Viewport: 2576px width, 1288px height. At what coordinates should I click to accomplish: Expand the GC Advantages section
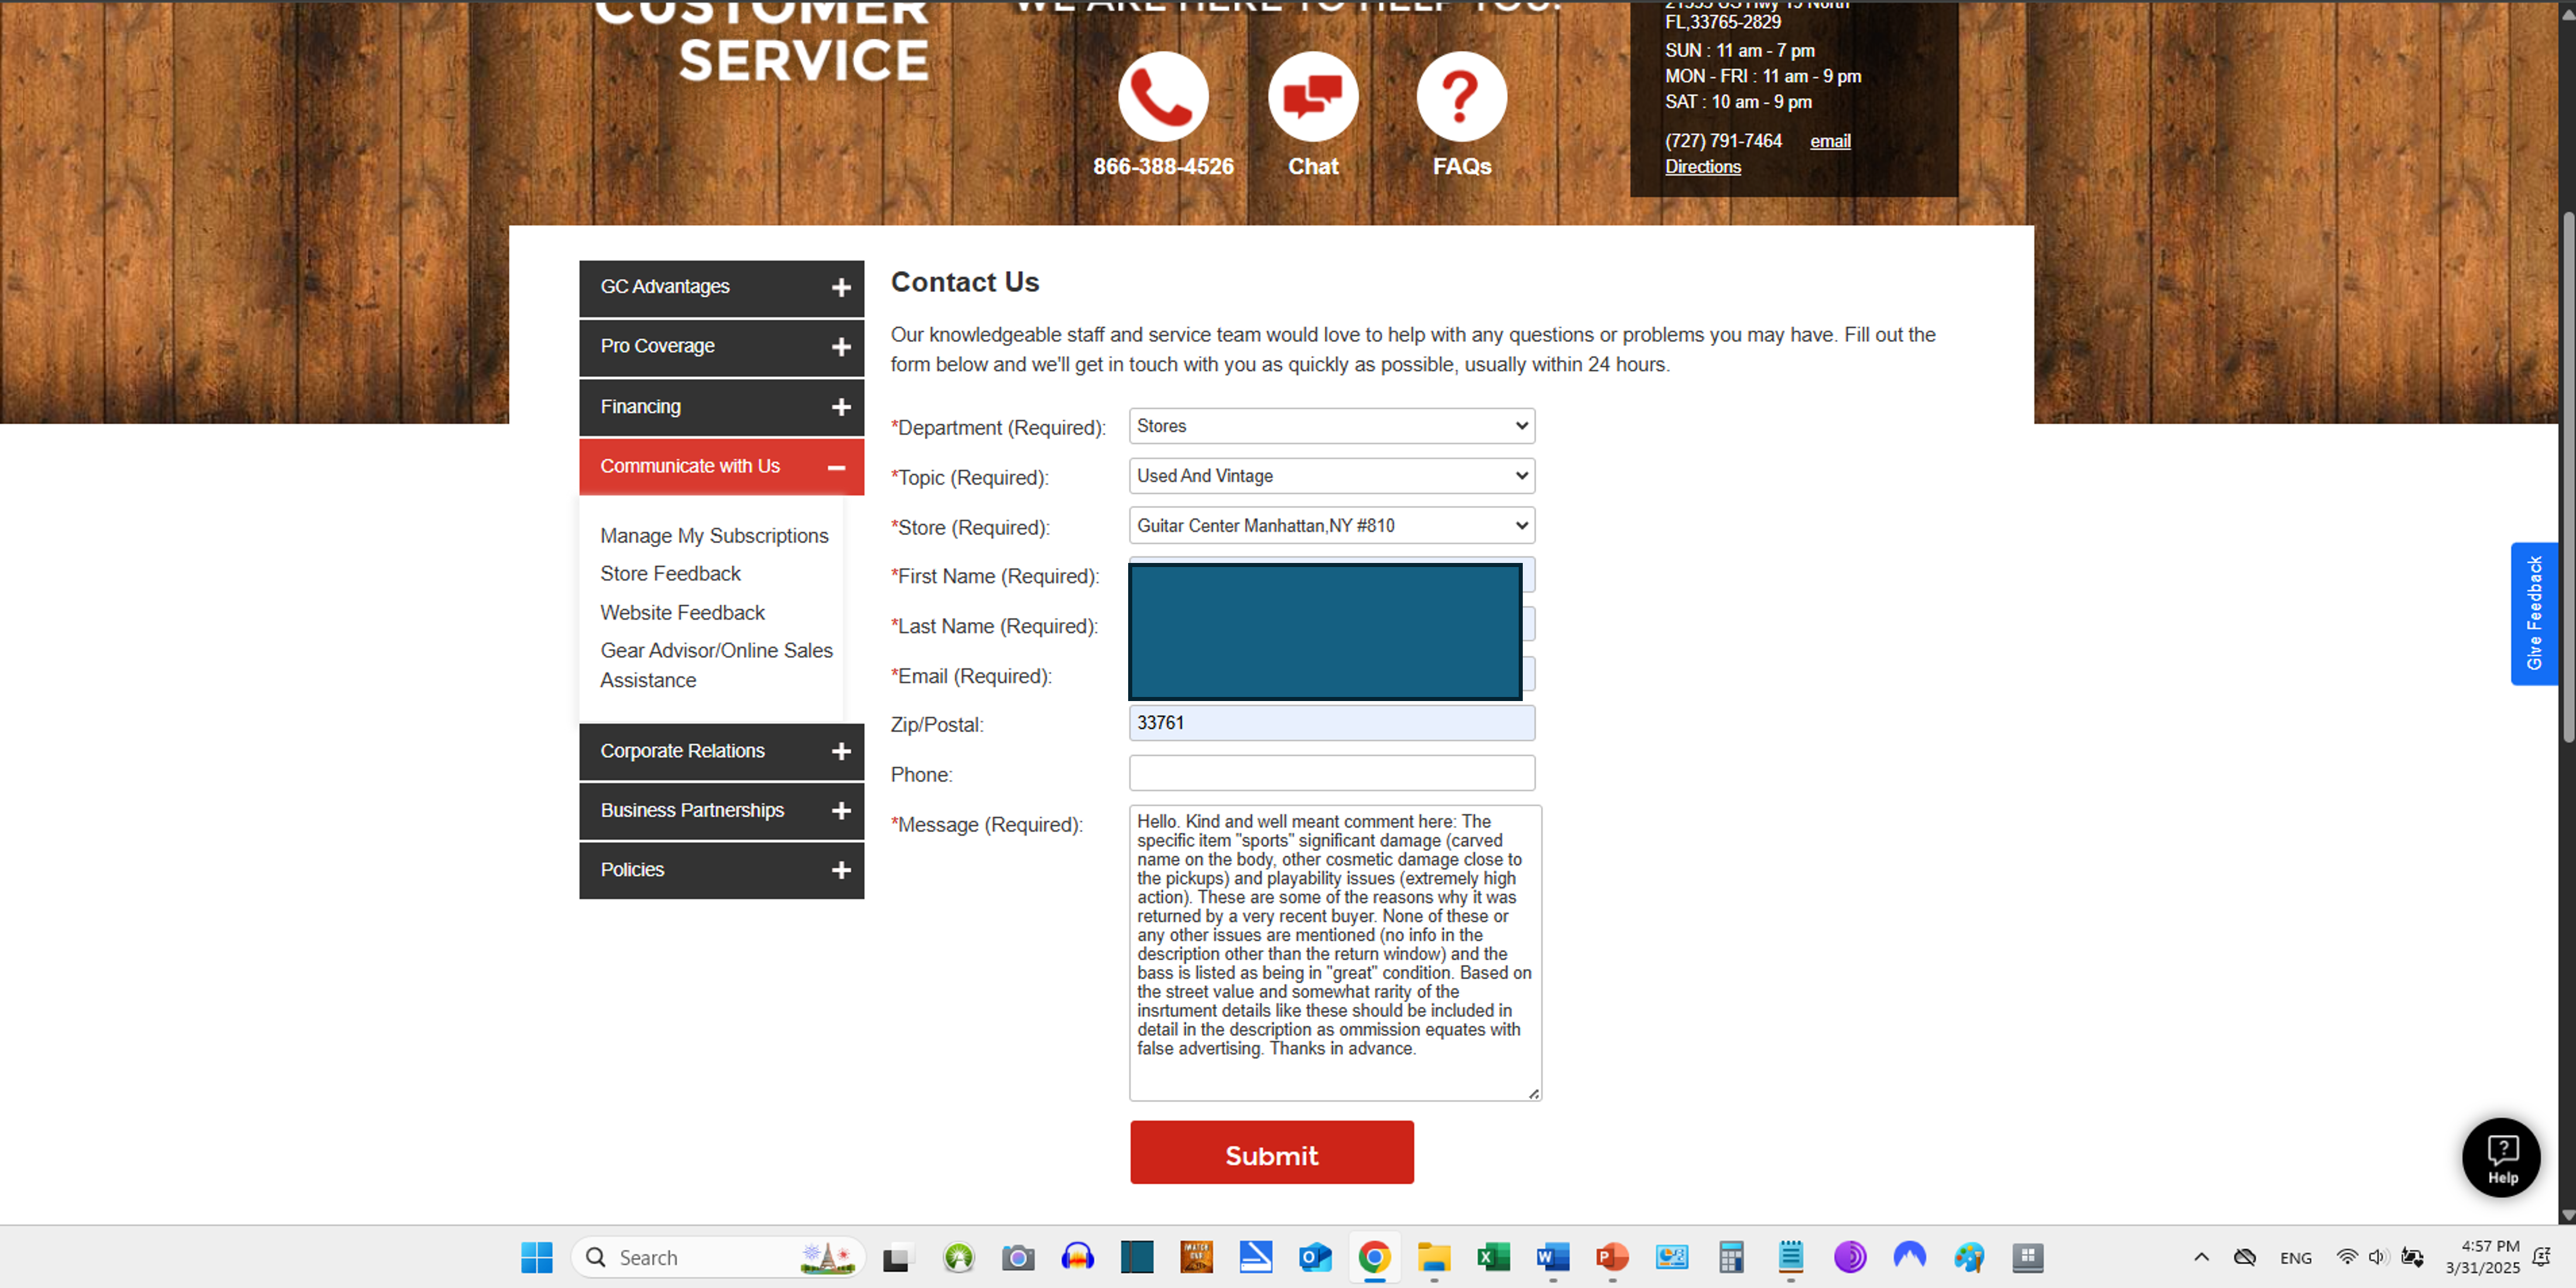tap(721, 288)
